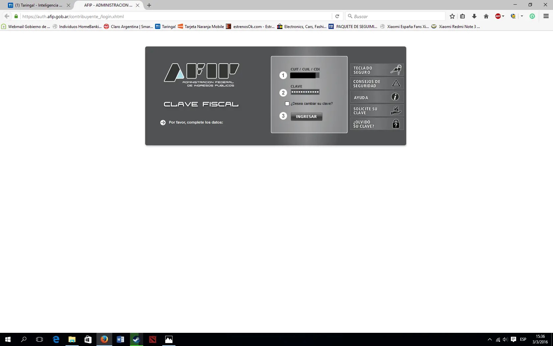Go back to the previous page
The height and width of the screenshot is (346, 553).
click(x=7, y=16)
